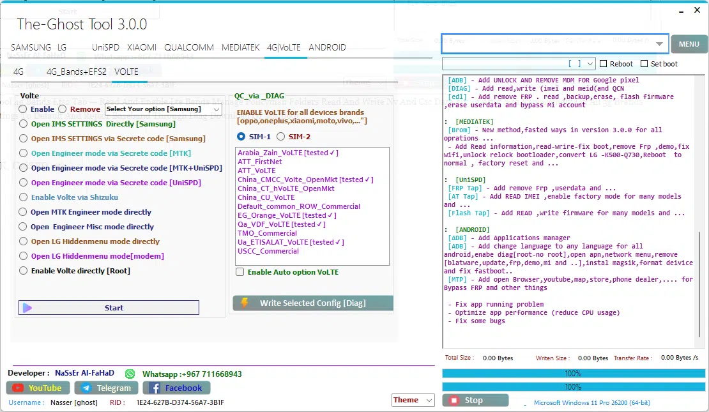
Task: Select the Enable radio button in Volte
Action: coord(23,109)
